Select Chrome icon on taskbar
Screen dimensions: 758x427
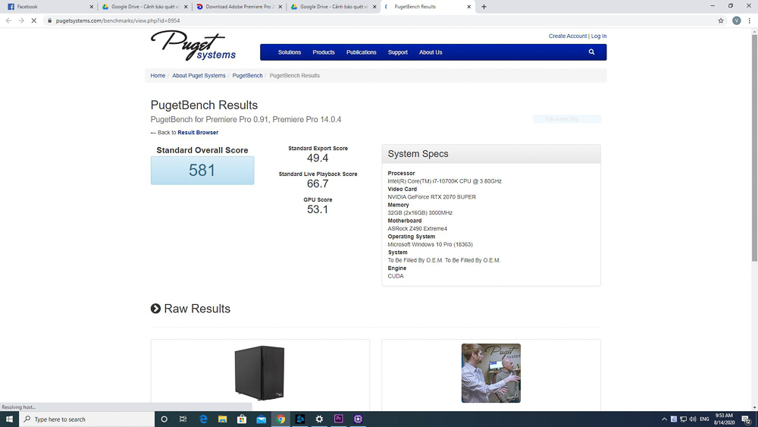280,419
